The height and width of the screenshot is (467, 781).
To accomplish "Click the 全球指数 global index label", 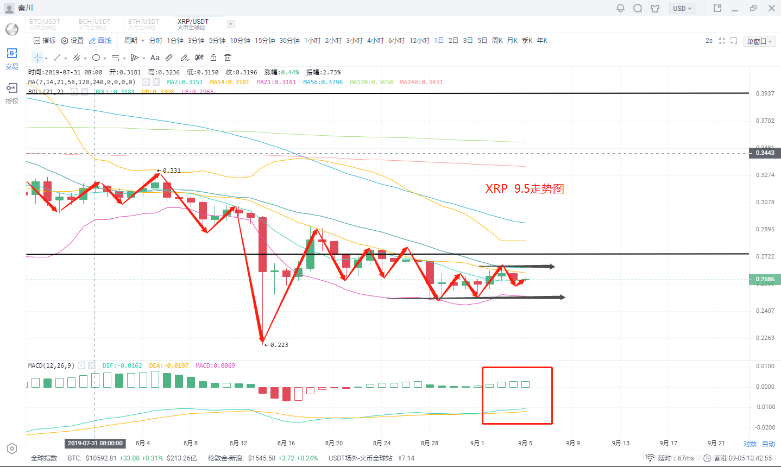I will pos(44,458).
